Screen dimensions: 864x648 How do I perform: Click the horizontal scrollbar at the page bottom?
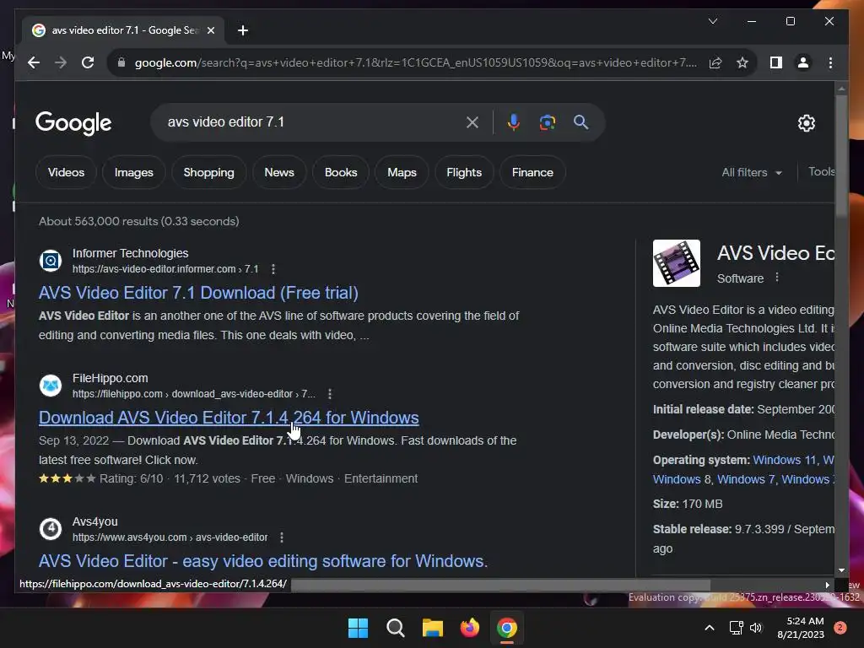click(x=500, y=585)
